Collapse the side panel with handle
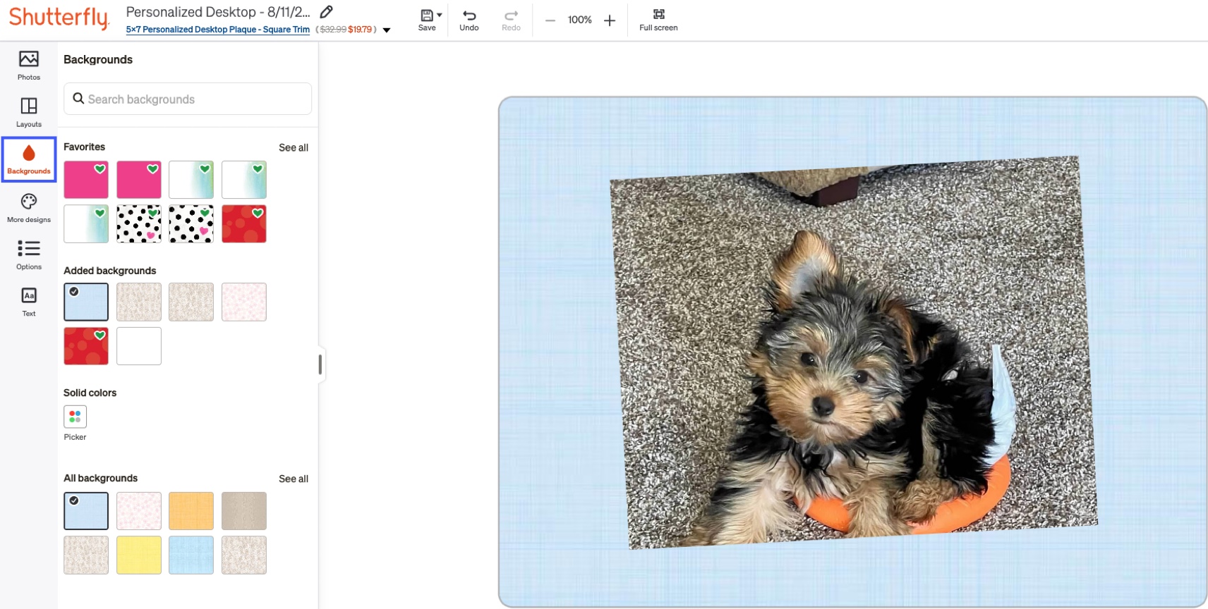1208x609 pixels. 320,364
